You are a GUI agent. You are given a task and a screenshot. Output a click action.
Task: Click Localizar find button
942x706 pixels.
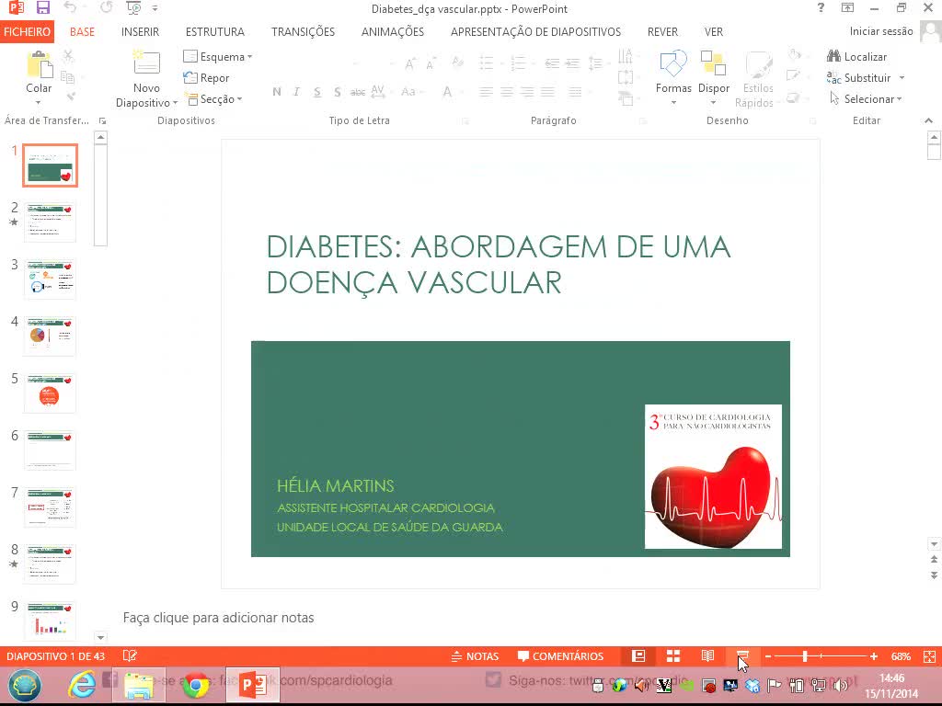(856, 56)
